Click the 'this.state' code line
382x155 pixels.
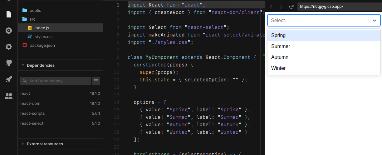point(193,80)
